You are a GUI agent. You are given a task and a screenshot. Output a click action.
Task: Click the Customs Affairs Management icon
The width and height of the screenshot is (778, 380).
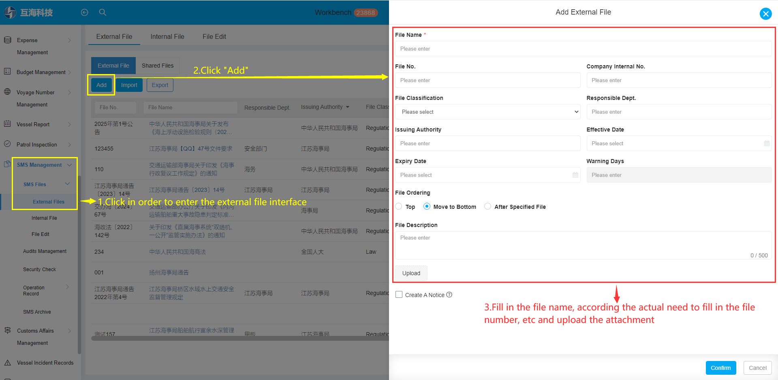pyautogui.click(x=7, y=330)
